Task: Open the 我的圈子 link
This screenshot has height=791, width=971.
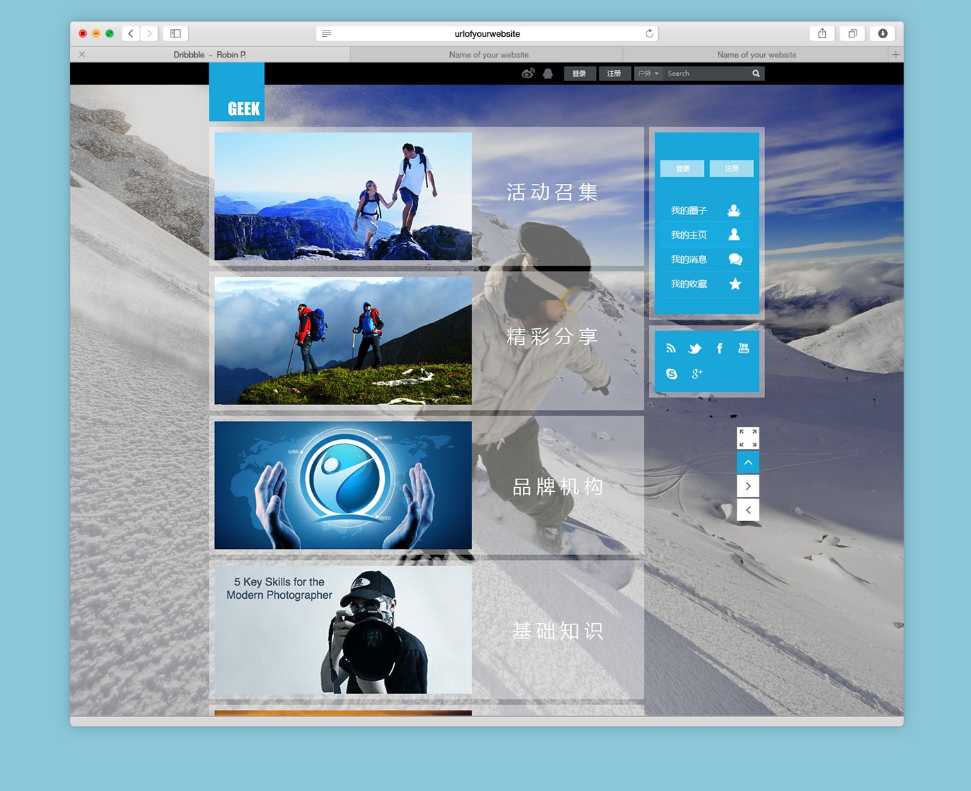Action: click(x=689, y=210)
